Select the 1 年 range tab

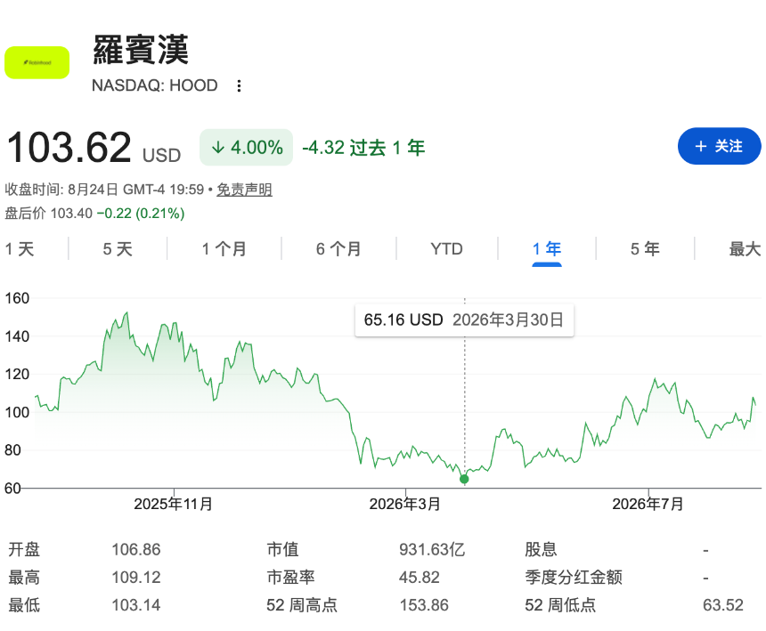point(547,249)
